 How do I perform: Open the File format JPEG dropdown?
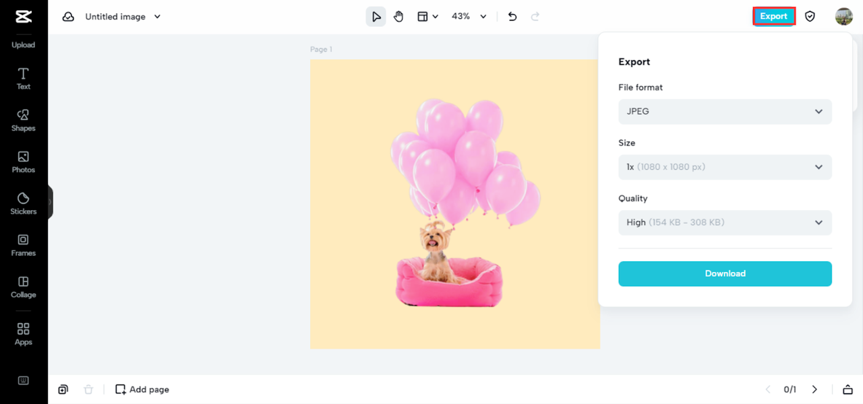click(x=725, y=112)
